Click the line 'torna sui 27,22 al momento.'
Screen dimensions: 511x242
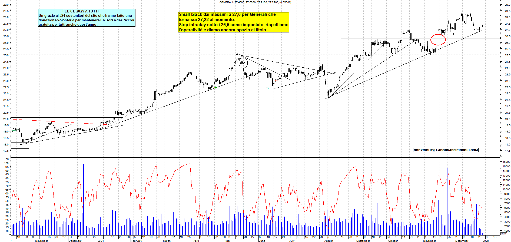coord(207,19)
